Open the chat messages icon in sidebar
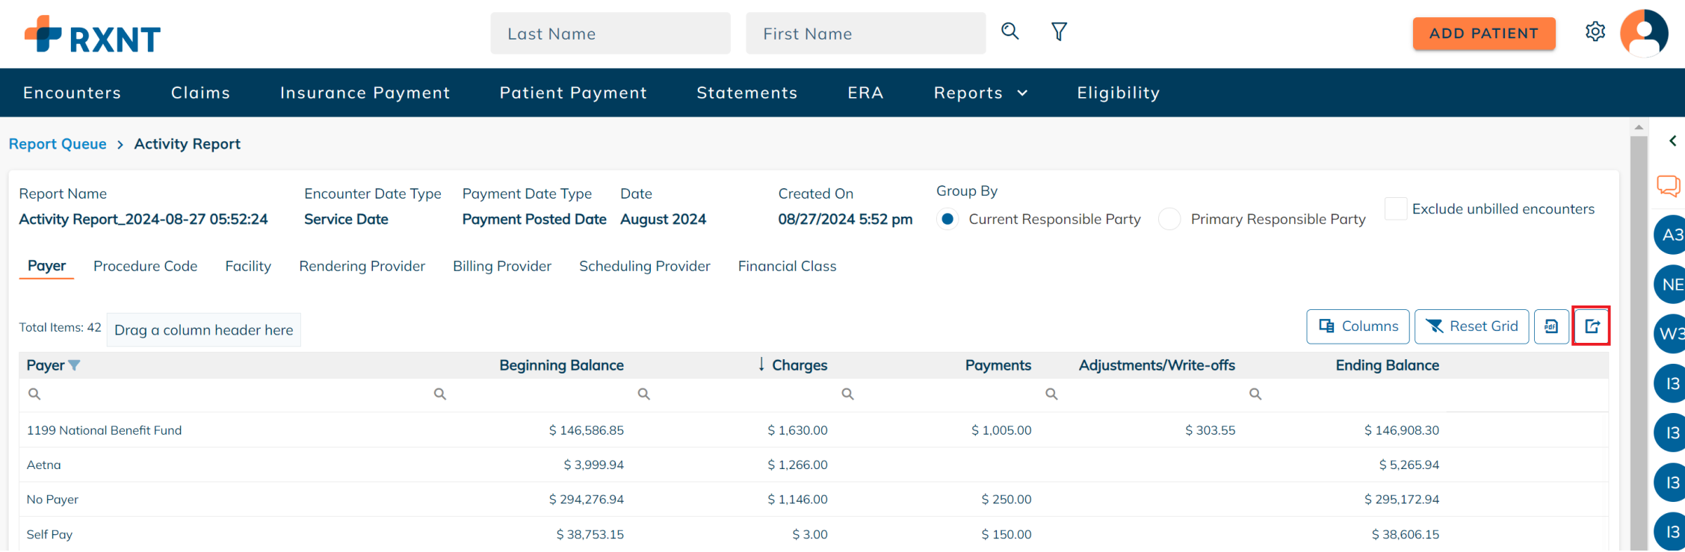Screen dimensions: 1685x552 [1669, 185]
